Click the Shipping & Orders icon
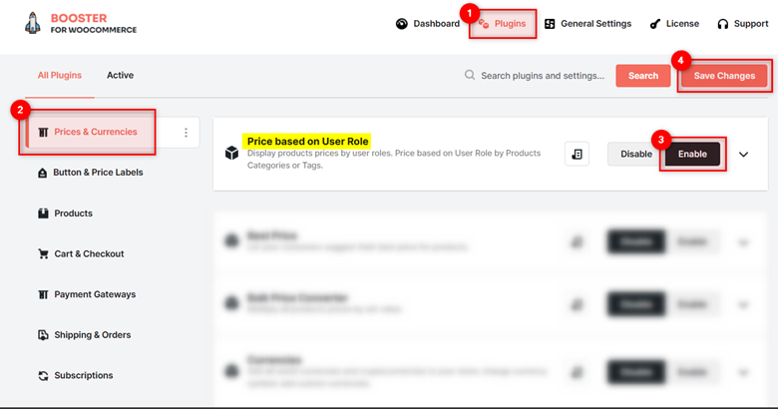This screenshot has width=778, height=409. point(43,335)
